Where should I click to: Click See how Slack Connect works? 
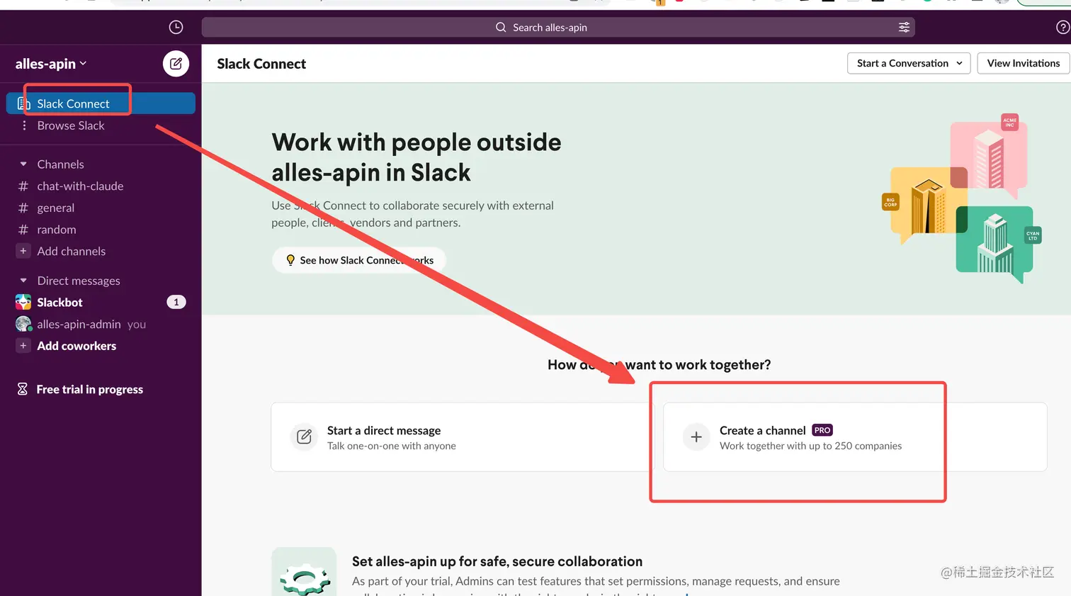[x=359, y=260]
